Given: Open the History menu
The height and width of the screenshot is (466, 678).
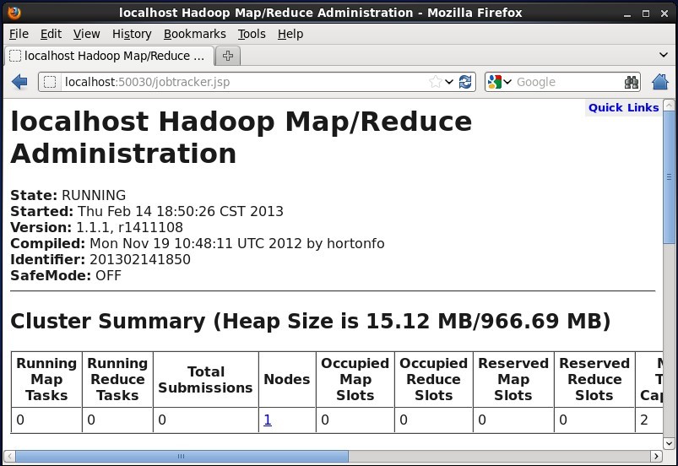Looking at the screenshot, I should (x=132, y=34).
